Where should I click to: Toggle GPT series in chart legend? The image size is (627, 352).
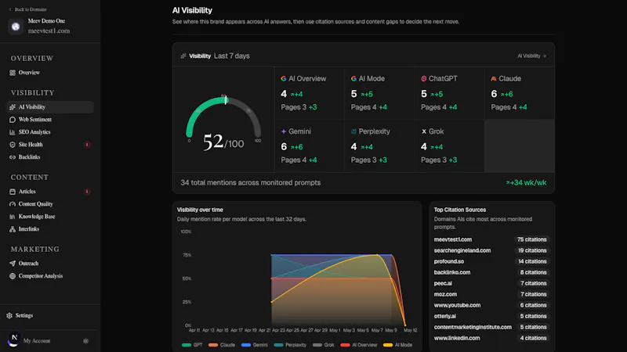click(x=192, y=345)
